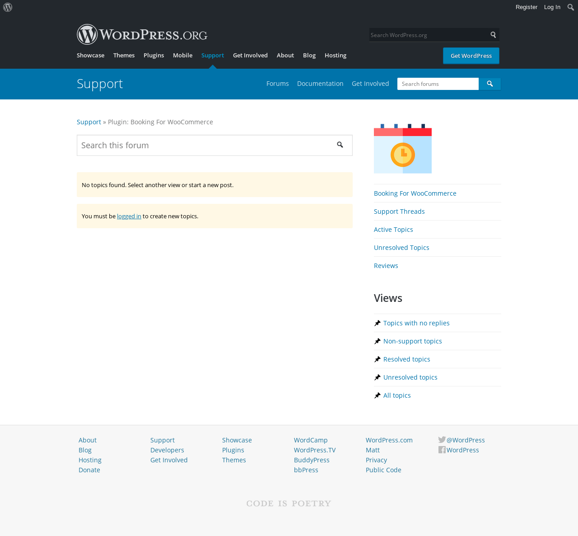Open the Showcase nav item

coord(90,55)
